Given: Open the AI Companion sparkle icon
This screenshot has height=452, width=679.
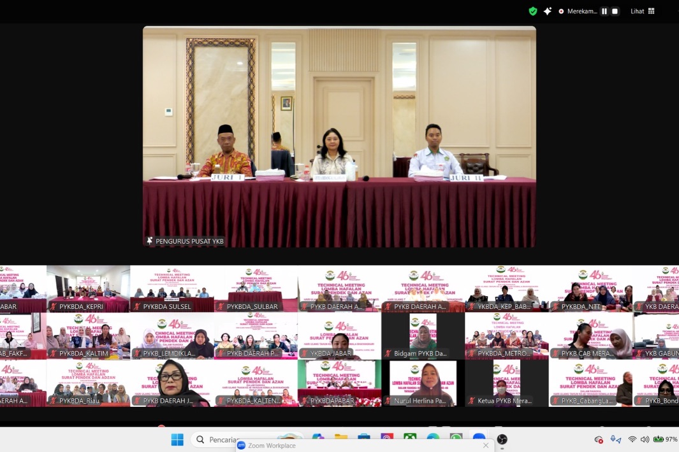Looking at the screenshot, I should coord(548,11).
